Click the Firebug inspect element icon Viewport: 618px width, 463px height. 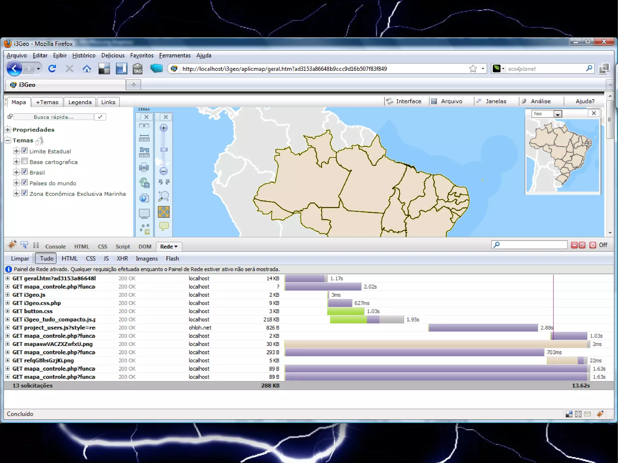[x=24, y=245]
